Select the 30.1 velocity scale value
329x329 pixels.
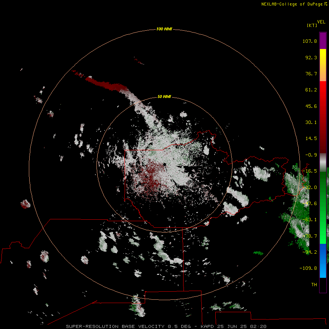coord(311,122)
